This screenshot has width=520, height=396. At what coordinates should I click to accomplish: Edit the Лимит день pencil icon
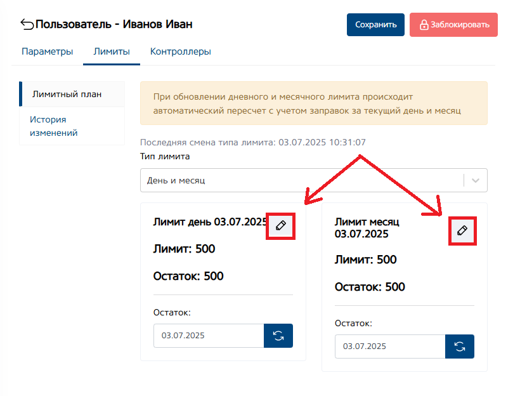(x=281, y=225)
